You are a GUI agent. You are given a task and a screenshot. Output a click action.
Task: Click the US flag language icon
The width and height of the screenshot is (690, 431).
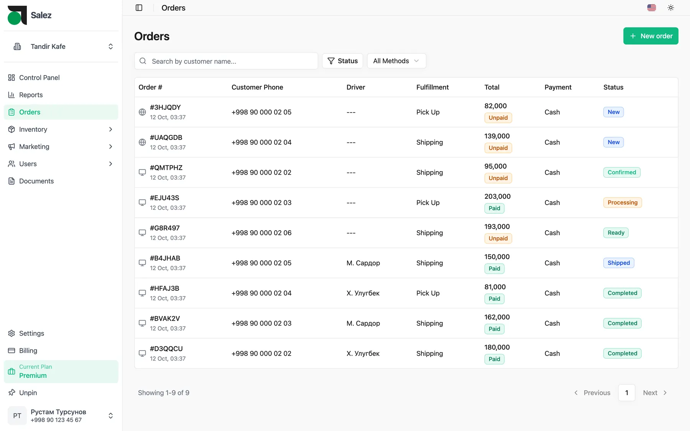pyautogui.click(x=651, y=8)
